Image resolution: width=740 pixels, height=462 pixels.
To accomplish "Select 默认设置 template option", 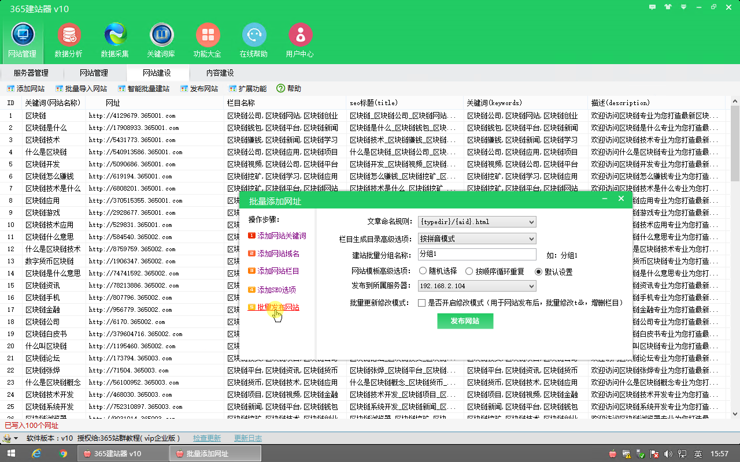I will 553,271.
